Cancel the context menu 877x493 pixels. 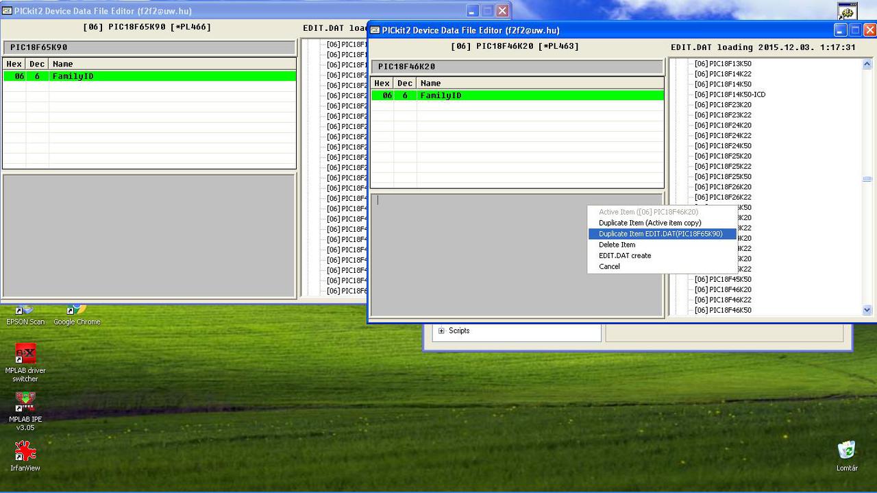coord(609,267)
